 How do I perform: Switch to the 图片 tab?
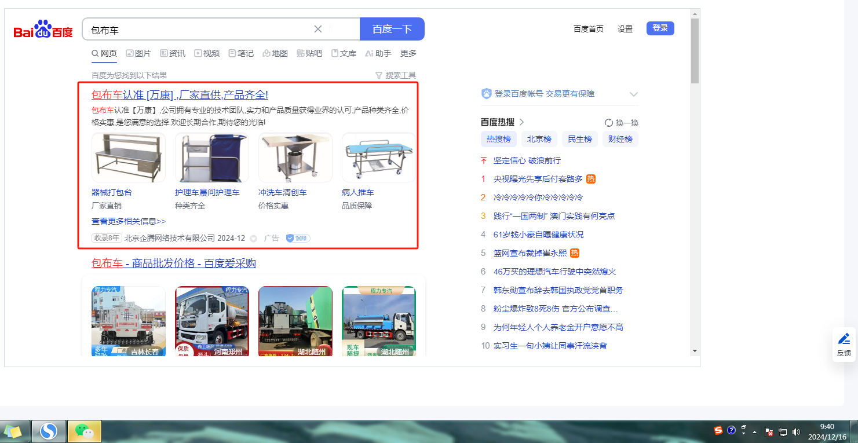tap(138, 53)
